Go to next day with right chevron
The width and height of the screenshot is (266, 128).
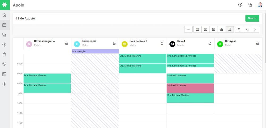tap(255, 29)
